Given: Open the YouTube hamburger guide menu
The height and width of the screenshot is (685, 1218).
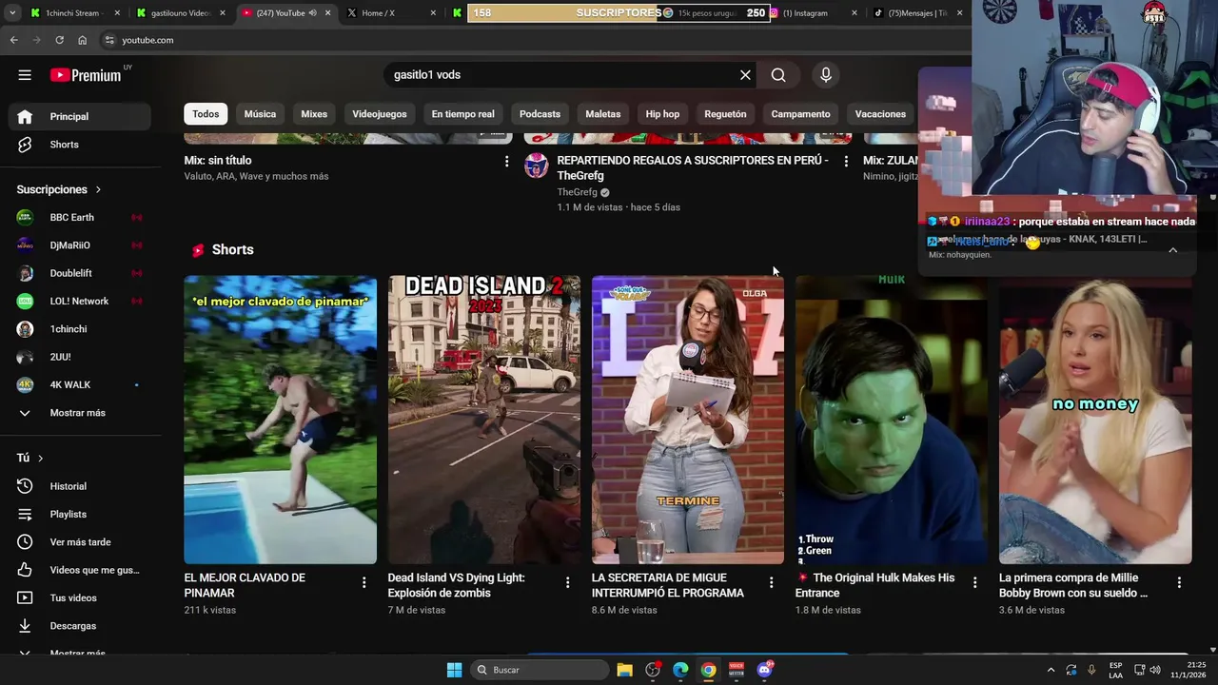Looking at the screenshot, I should (25, 75).
